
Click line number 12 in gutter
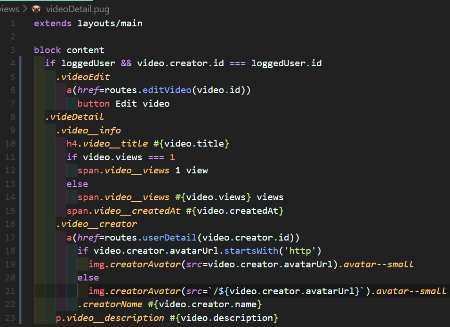10,171
